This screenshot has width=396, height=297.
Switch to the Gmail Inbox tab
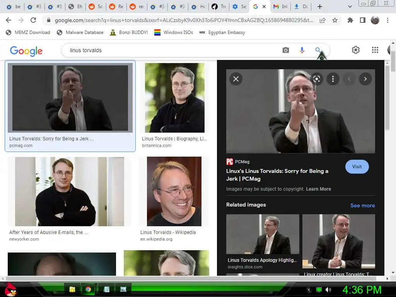(280, 7)
